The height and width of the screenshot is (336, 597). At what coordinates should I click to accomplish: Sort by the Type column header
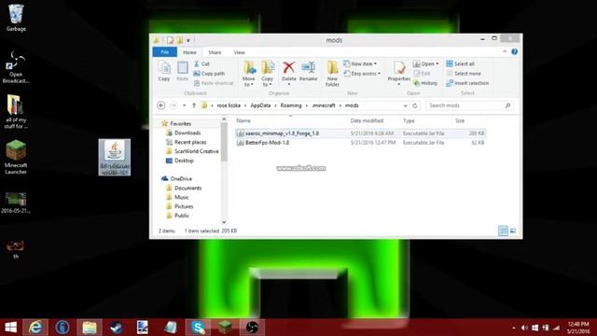tap(409, 120)
